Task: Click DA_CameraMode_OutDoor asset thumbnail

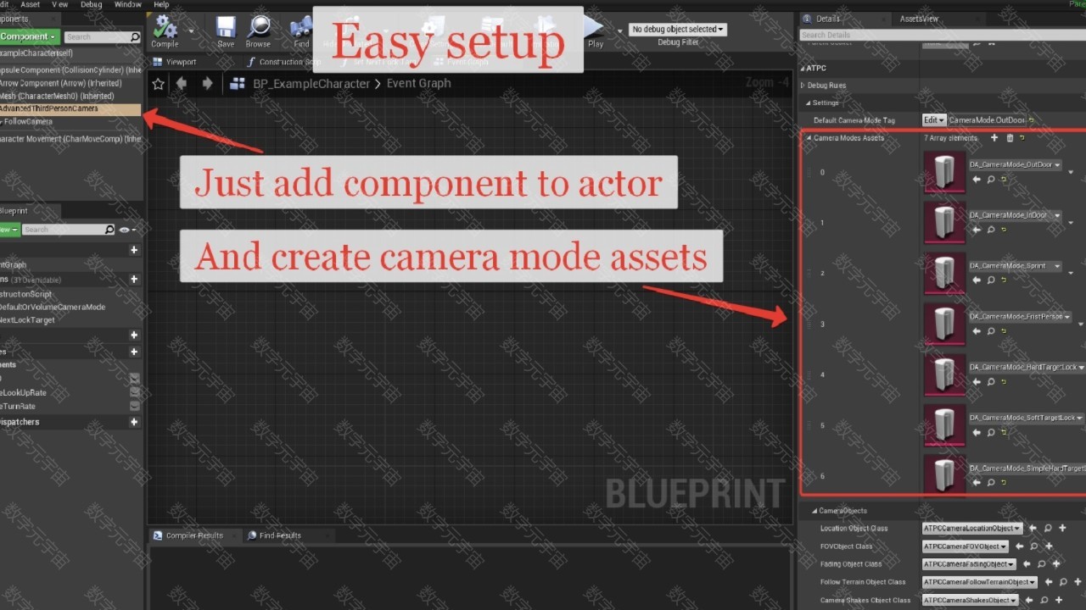Action: coord(944,172)
